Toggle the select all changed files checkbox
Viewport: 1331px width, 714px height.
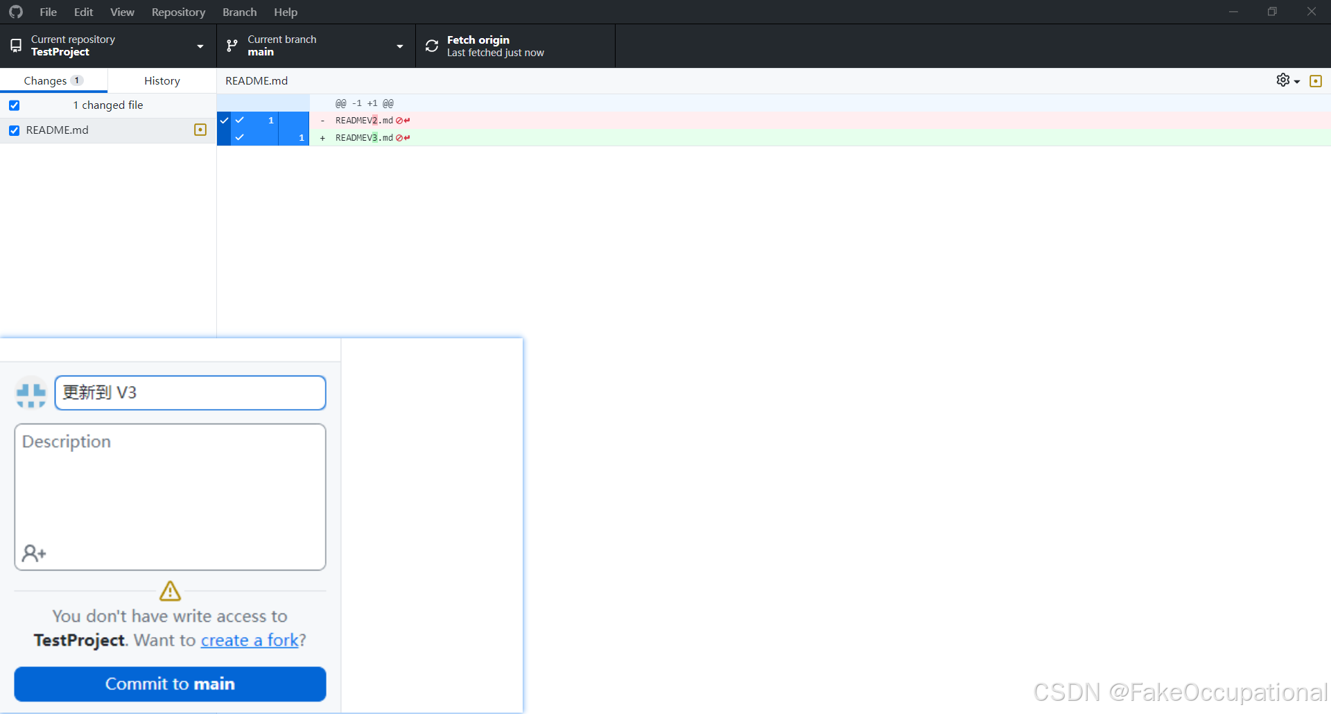pyautogui.click(x=15, y=105)
